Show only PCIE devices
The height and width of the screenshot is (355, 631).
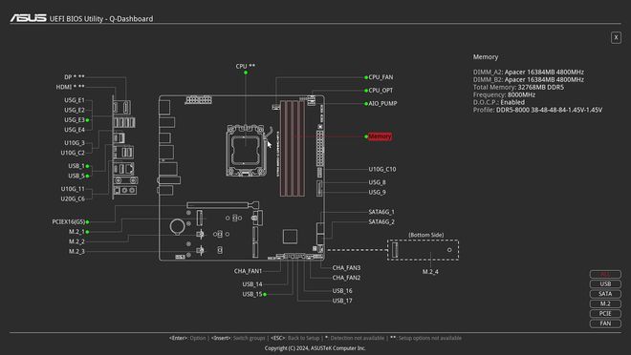coord(605,314)
